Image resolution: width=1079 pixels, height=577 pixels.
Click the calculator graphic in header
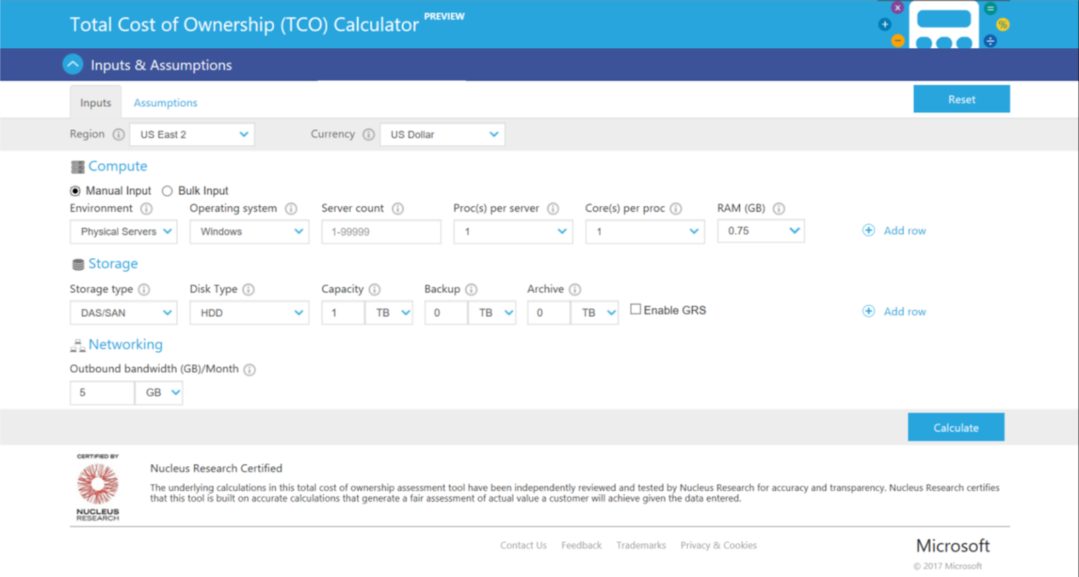click(x=944, y=25)
